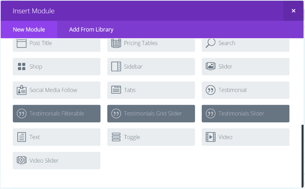This screenshot has width=305, height=189.
Task: Insert the Testimonials Filterable module
Action: (x=56, y=113)
